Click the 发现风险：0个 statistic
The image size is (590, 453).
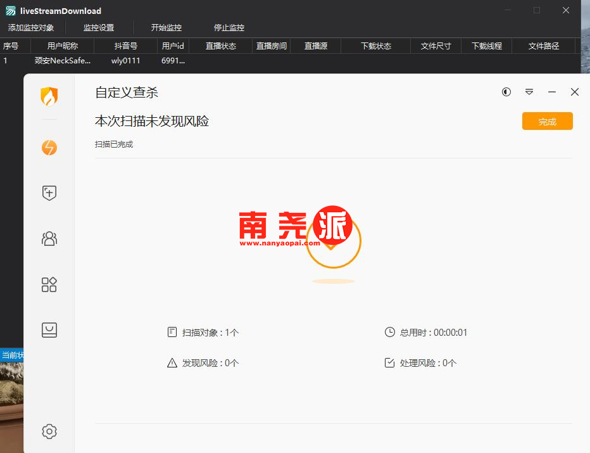pos(203,363)
